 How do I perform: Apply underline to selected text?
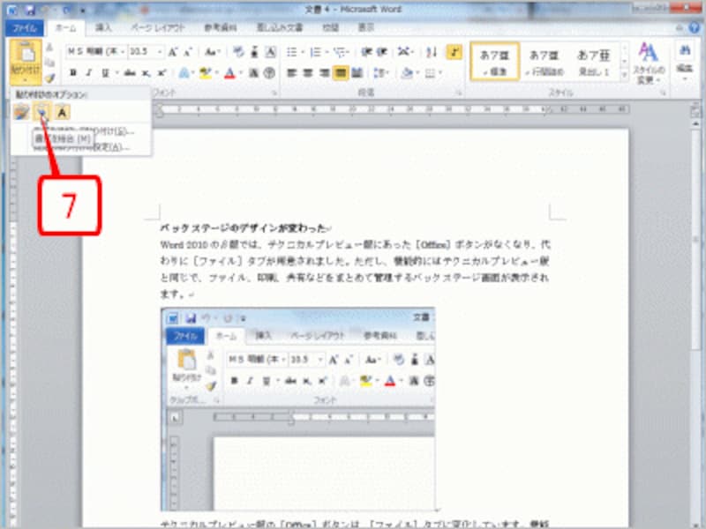click(x=106, y=71)
